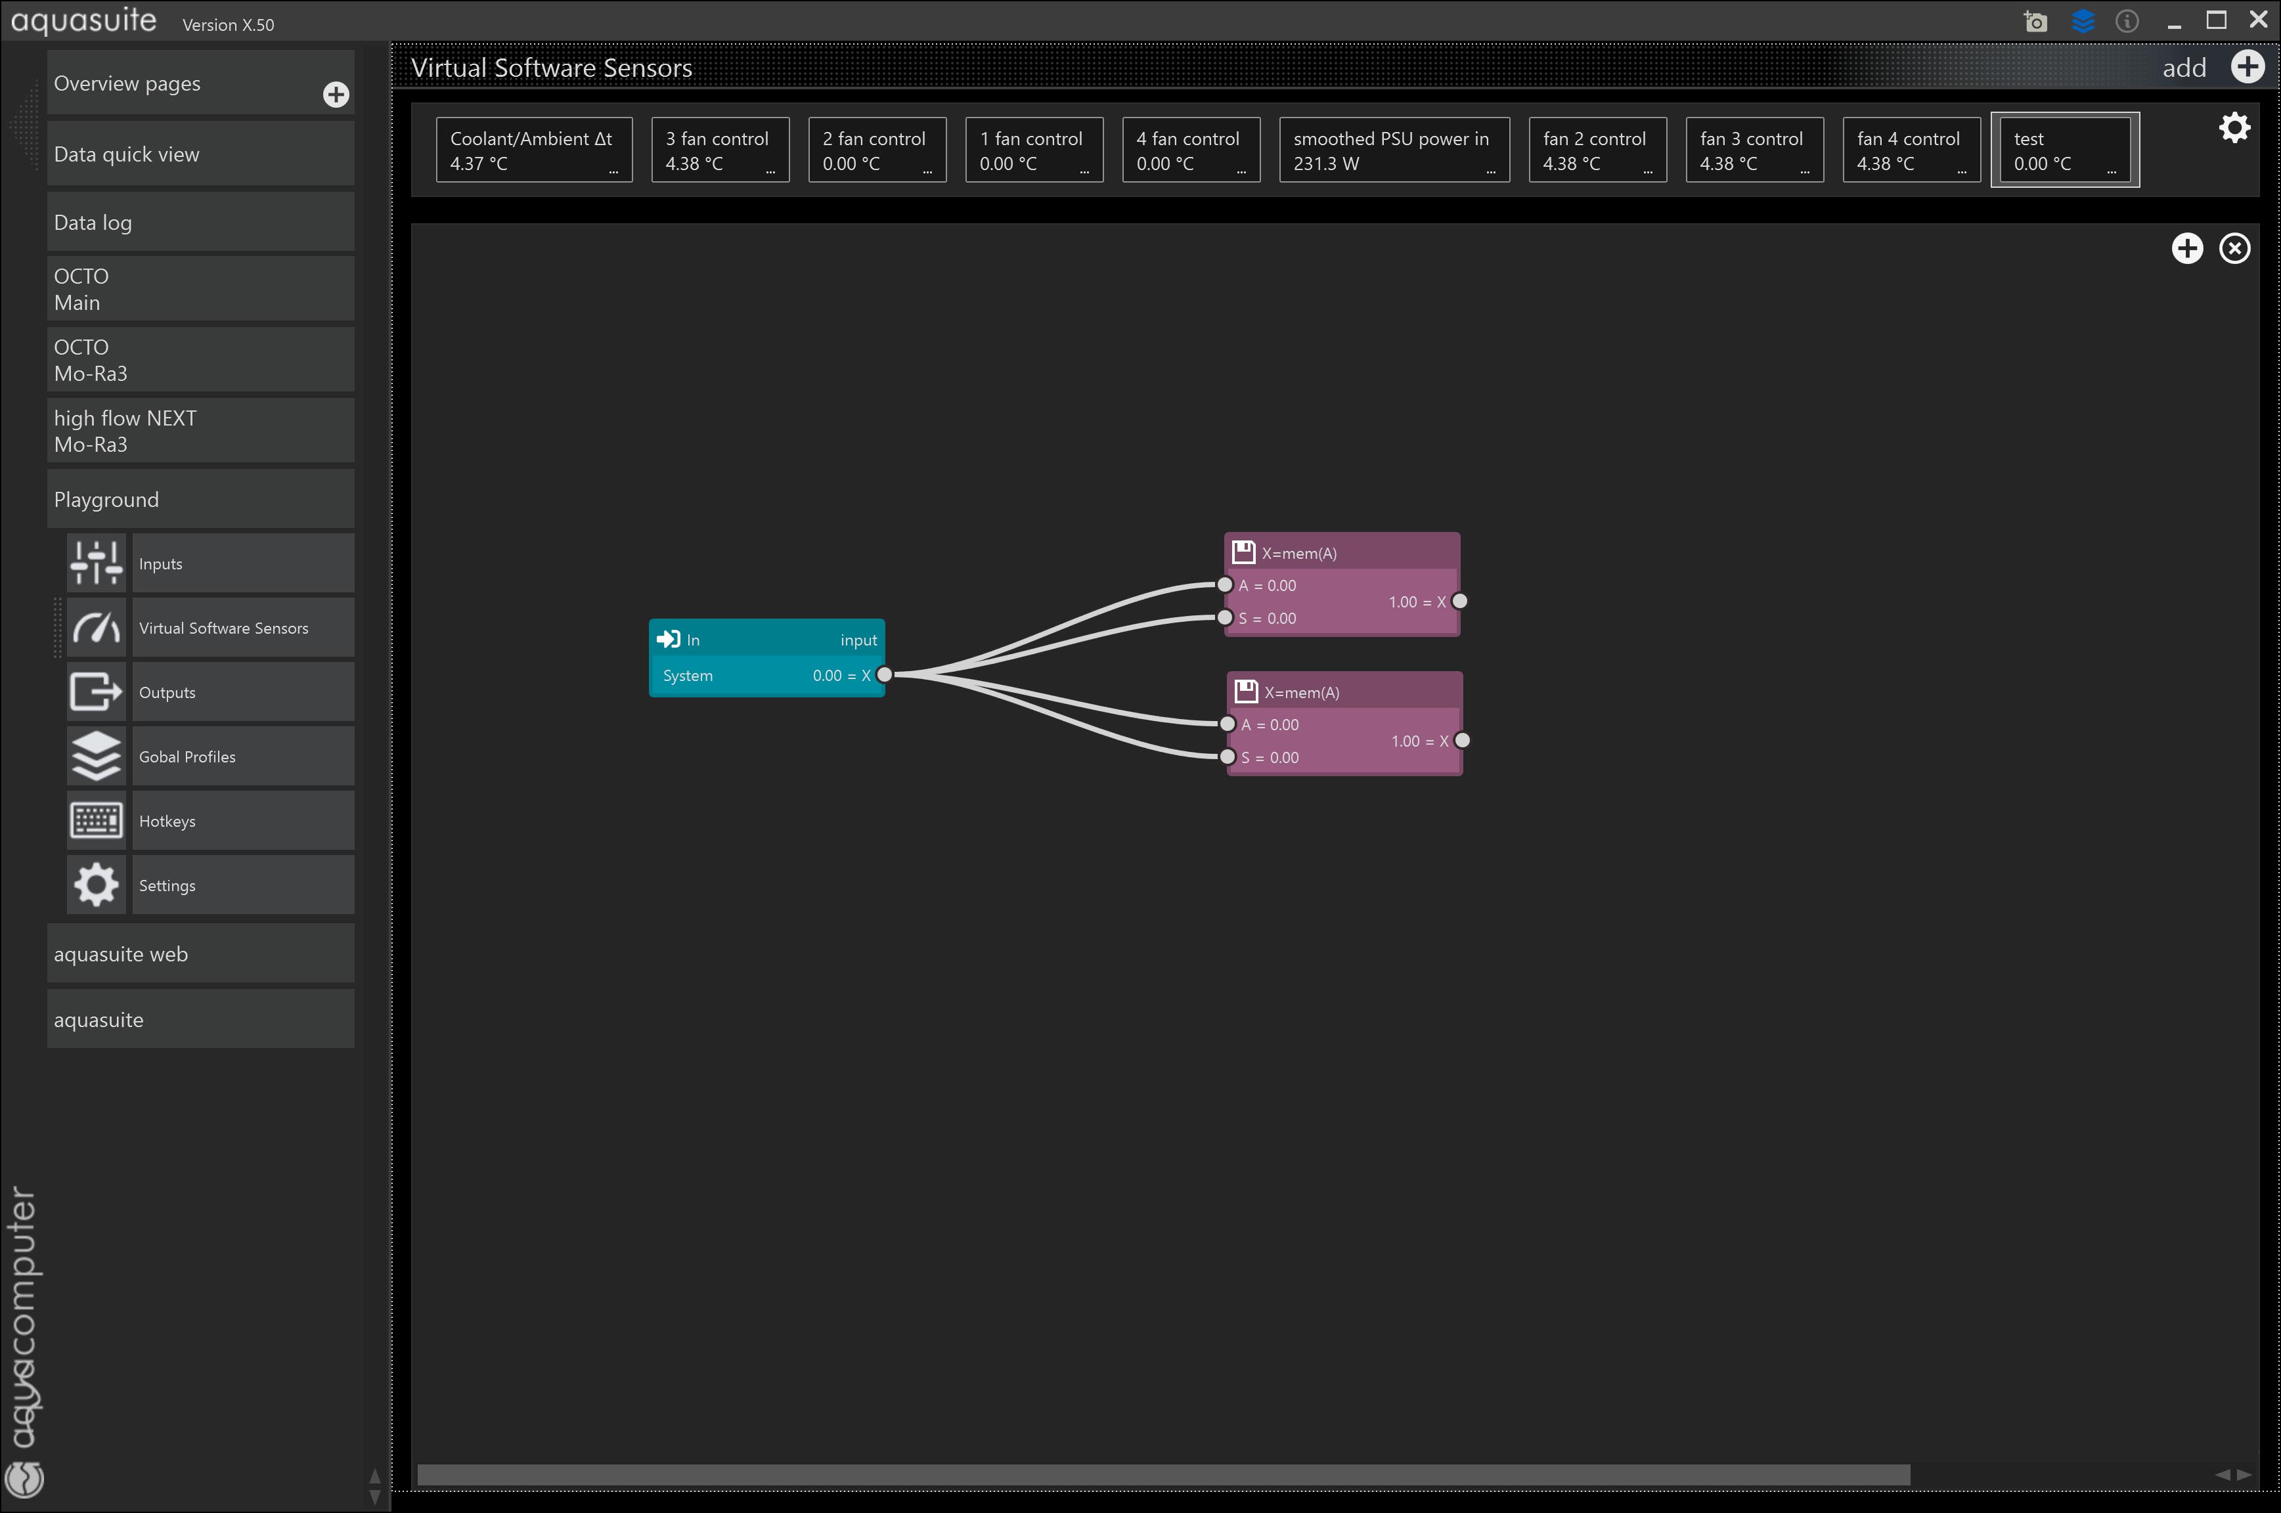Click the gear icon beside sensor tiles
This screenshot has width=2281, height=1513.
point(2234,127)
